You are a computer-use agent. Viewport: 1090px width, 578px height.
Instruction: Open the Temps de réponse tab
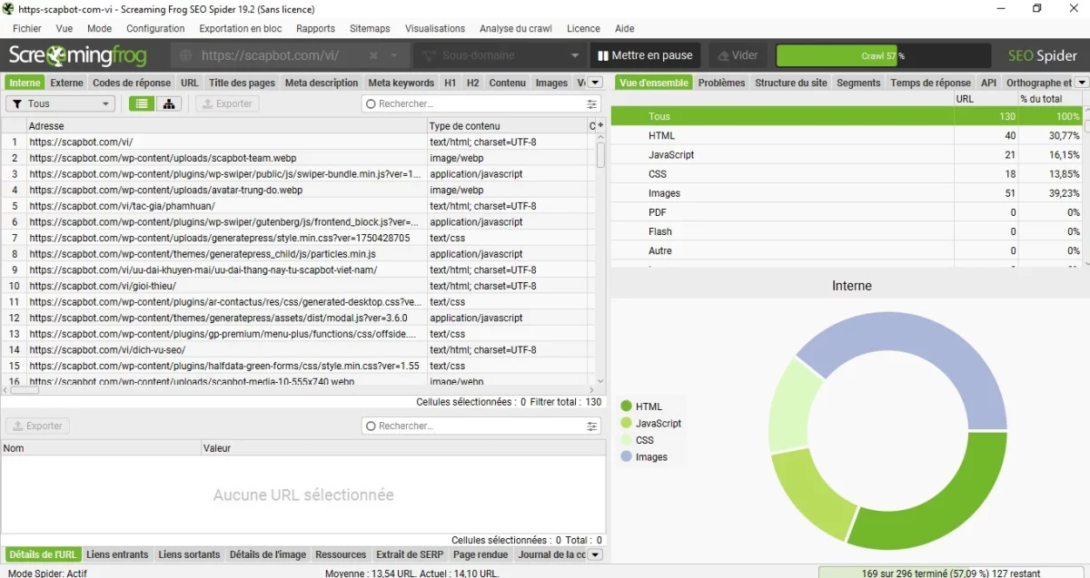click(x=930, y=83)
